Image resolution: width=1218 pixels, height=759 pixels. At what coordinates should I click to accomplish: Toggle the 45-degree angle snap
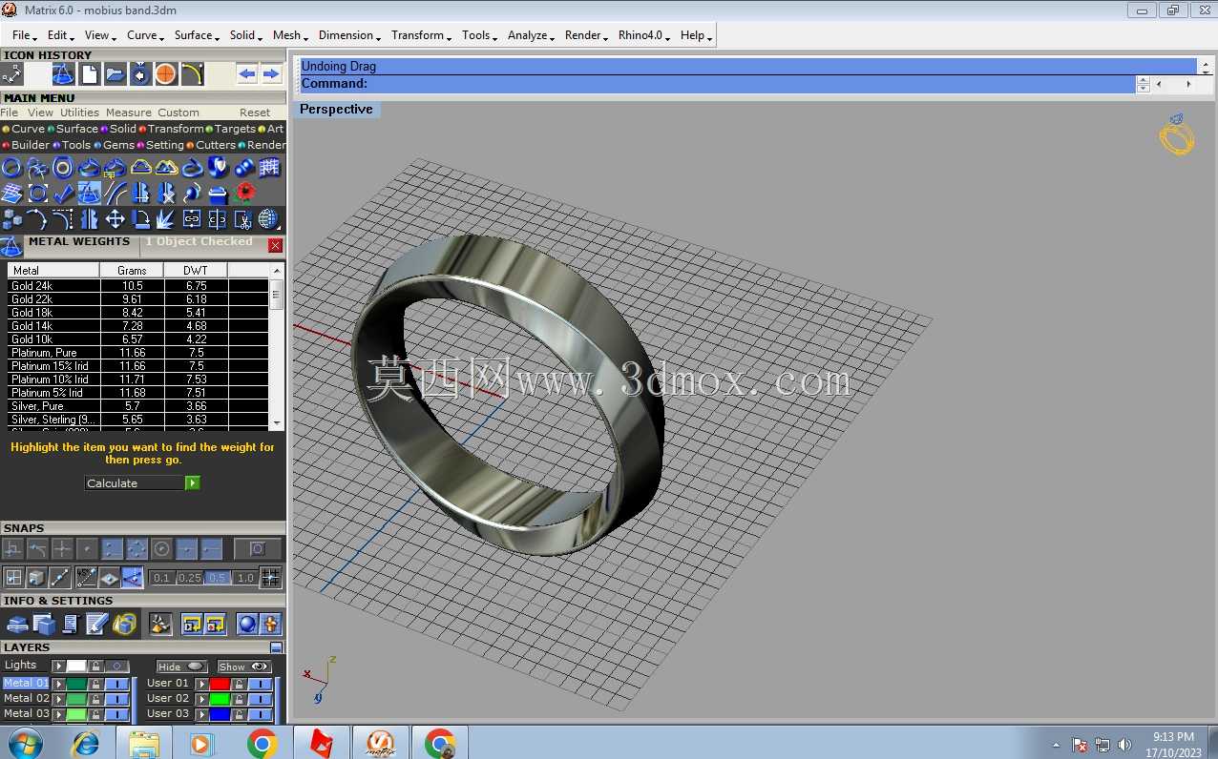pos(86,577)
